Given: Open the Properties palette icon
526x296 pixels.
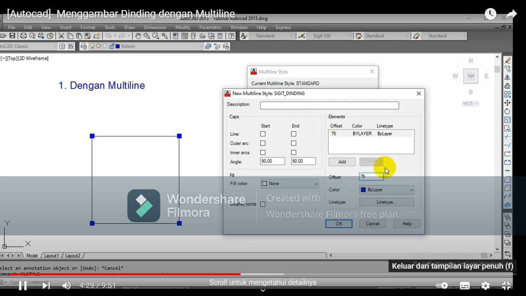Looking at the screenshot, I should tap(176, 36).
